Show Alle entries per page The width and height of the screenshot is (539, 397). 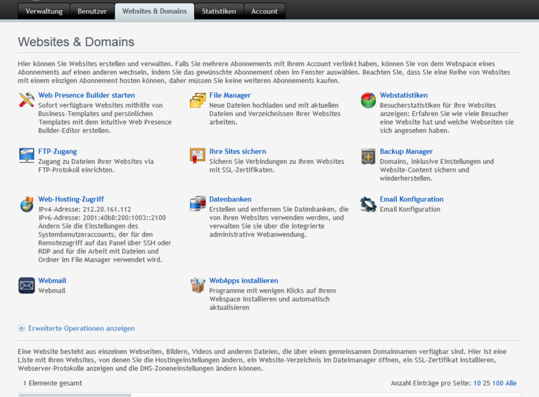pyautogui.click(x=511, y=384)
